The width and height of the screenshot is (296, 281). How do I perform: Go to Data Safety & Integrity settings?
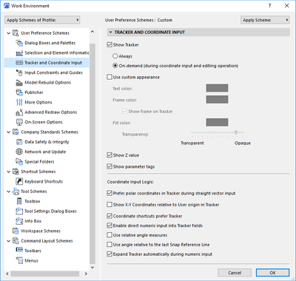(47, 142)
